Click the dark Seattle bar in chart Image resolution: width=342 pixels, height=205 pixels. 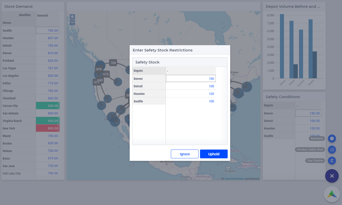(315, 65)
